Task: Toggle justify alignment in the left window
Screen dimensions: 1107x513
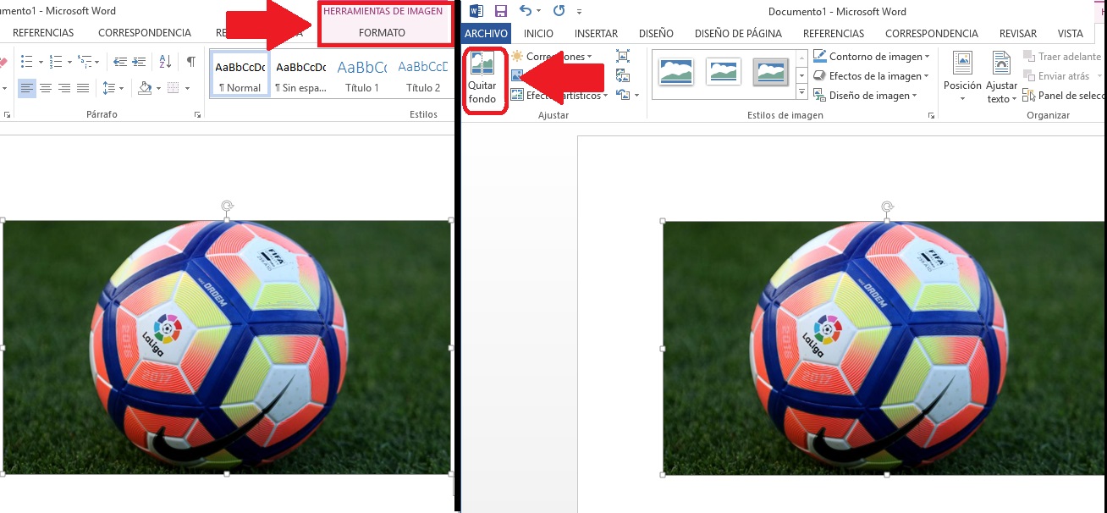Action: click(x=83, y=88)
